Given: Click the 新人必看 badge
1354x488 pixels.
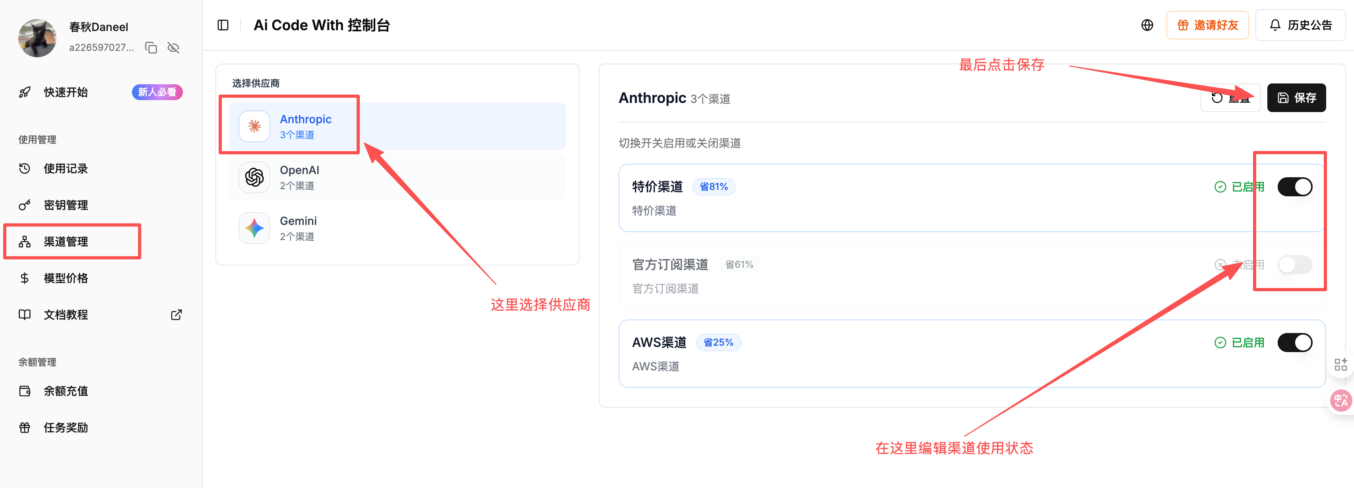Looking at the screenshot, I should (x=157, y=93).
